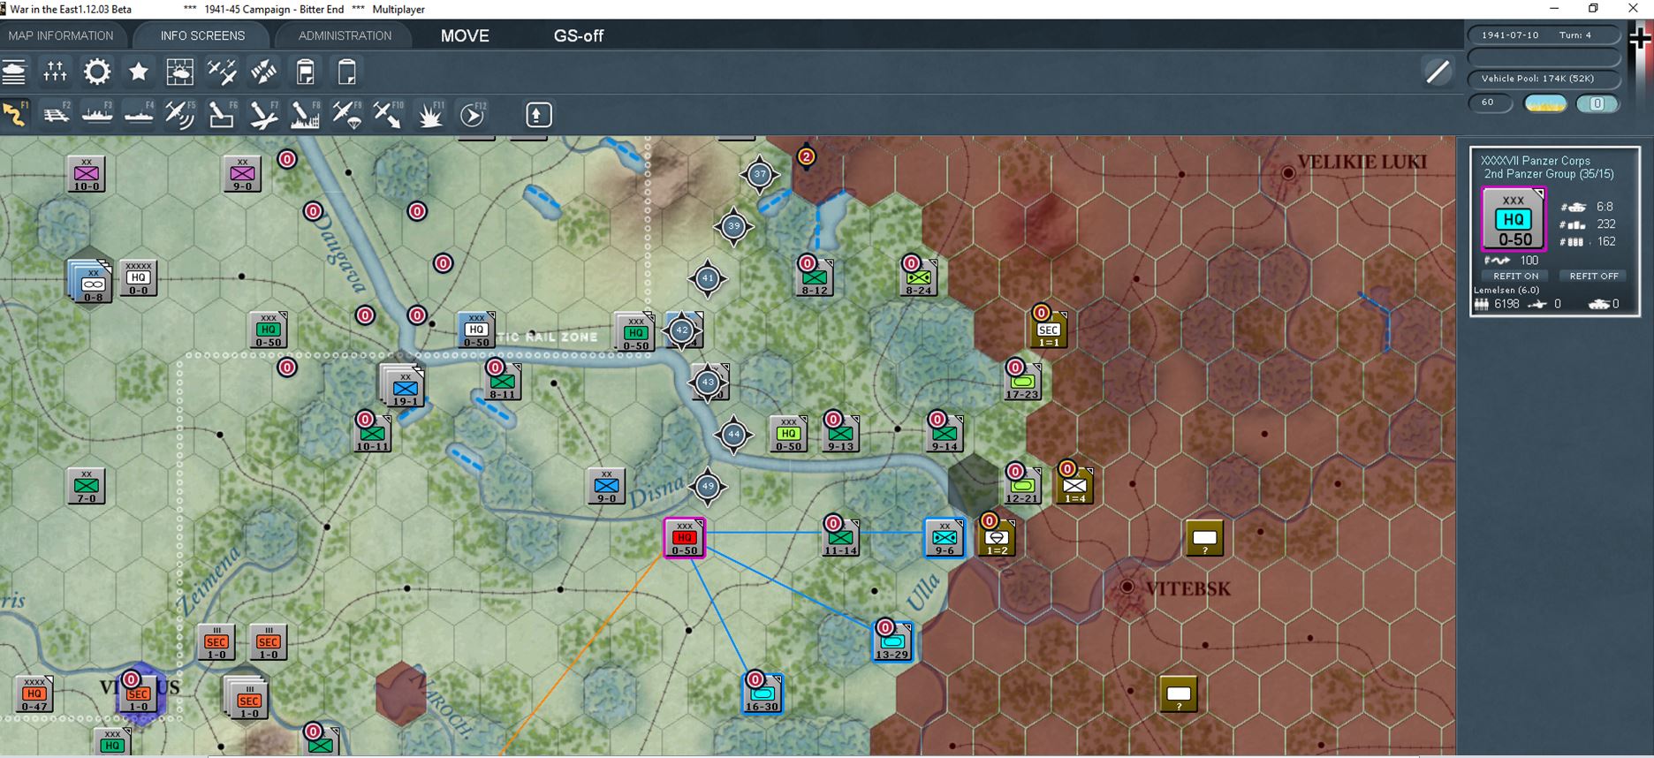Select F1 move mode
Screen dimensions: 1654x758
click(x=15, y=115)
